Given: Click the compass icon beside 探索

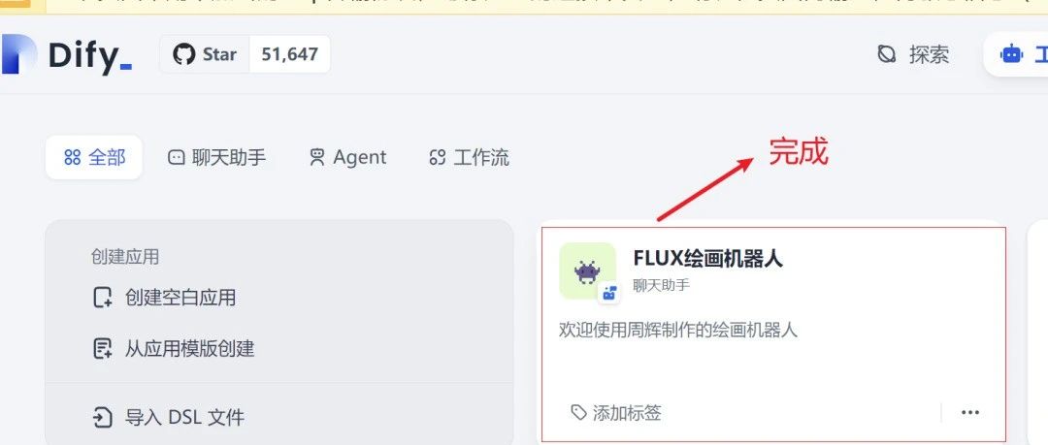Looking at the screenshot, I should point(886,54).
